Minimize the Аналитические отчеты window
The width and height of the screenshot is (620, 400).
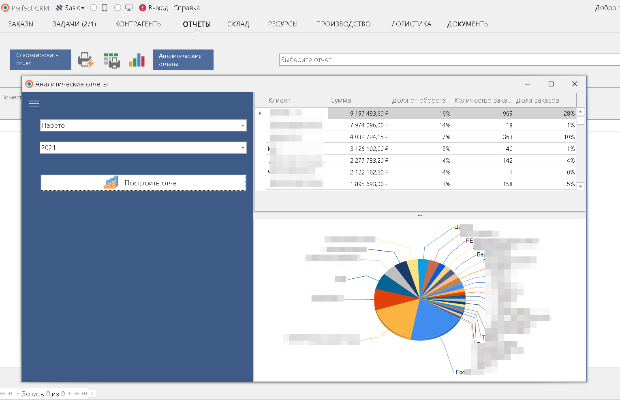(528, 84)
